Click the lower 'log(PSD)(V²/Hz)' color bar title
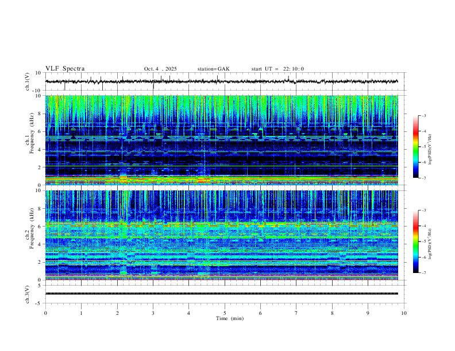The width and height of the screenshot is (455, 351). 430,244
